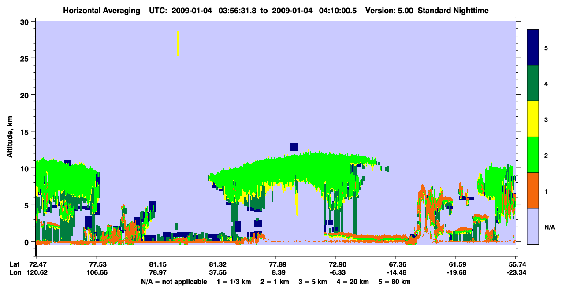This screenshot has height=294, width=573.
Task: Click the longitude value -19.68
Action: 456,272
